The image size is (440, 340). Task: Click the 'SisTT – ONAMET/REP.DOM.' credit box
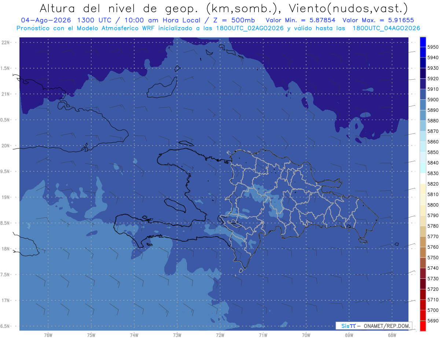click(374, 326)
